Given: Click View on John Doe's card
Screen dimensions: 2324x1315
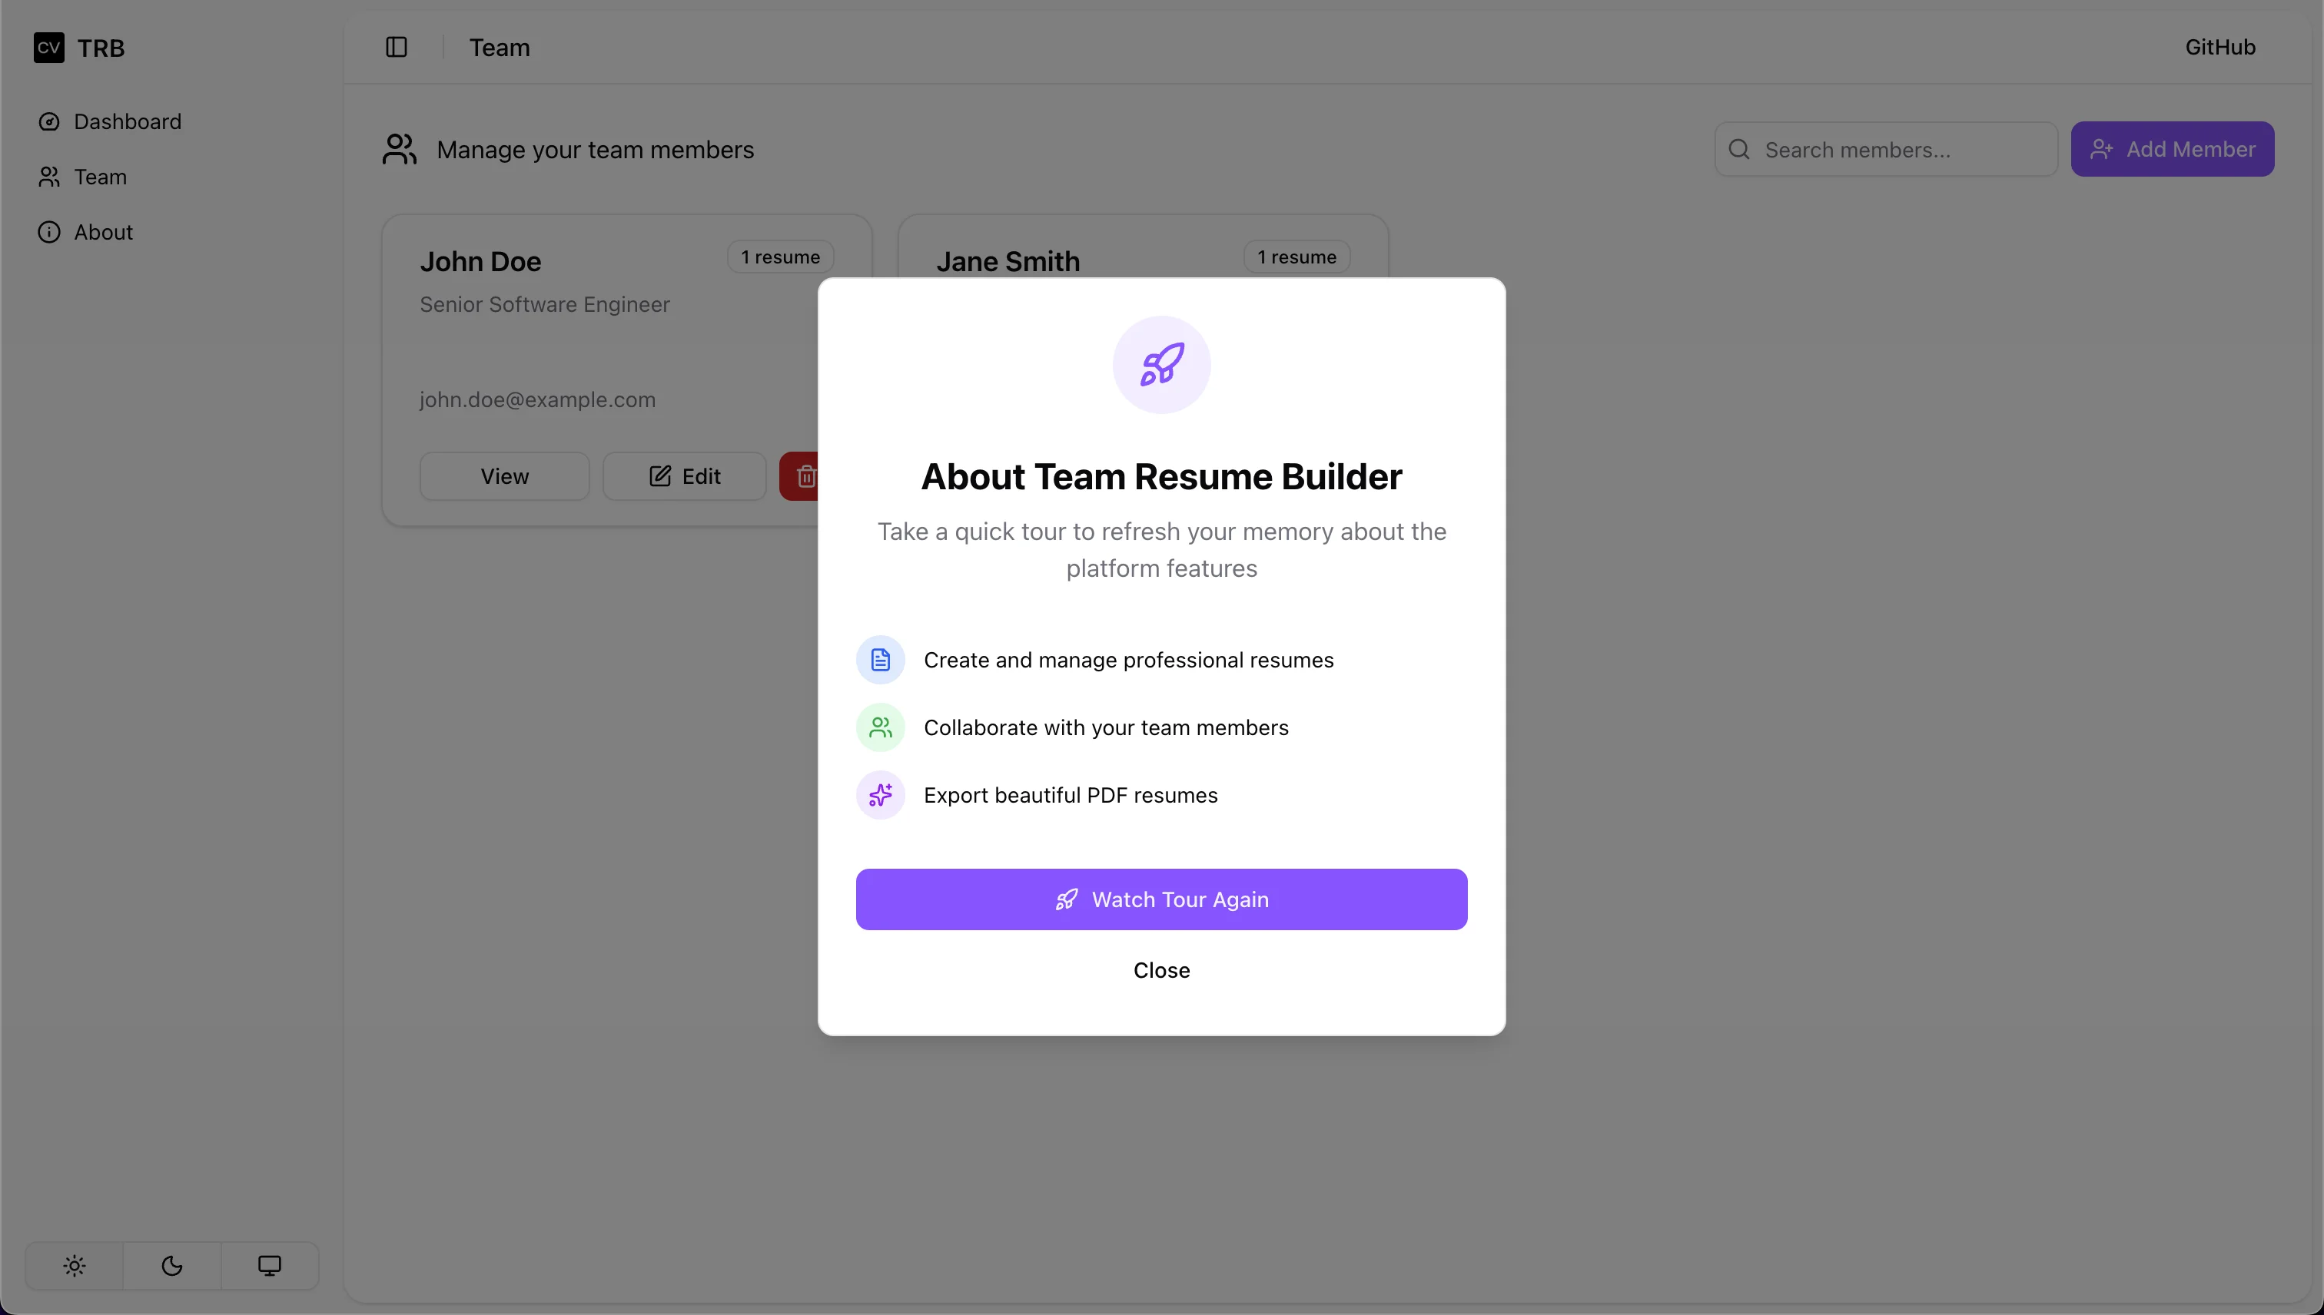Looking at the screenshot, I should (x=503, y=476).
